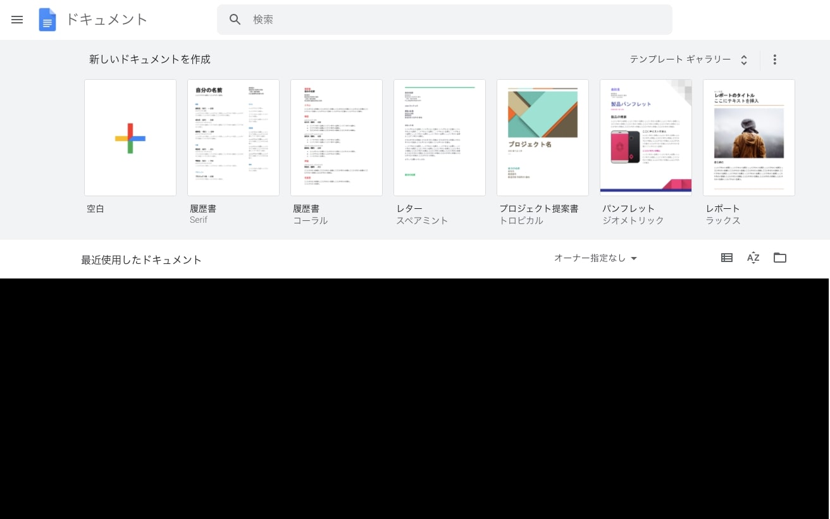This screenshot has height=519, width=830.
Task: Choose the プロジェクト提案書 トロピカル template
Action: [x=543, y=137]
